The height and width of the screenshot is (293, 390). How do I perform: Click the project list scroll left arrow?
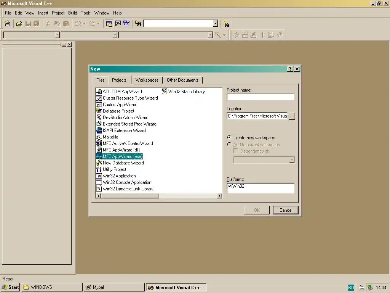pyautogui.click(x=99, y=196)
